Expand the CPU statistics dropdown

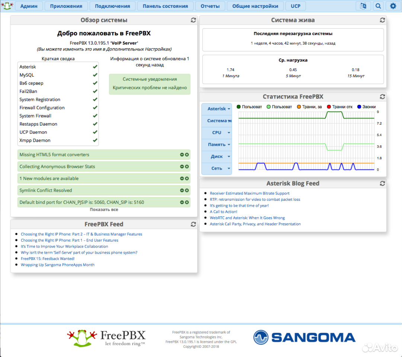coord(219,133)
